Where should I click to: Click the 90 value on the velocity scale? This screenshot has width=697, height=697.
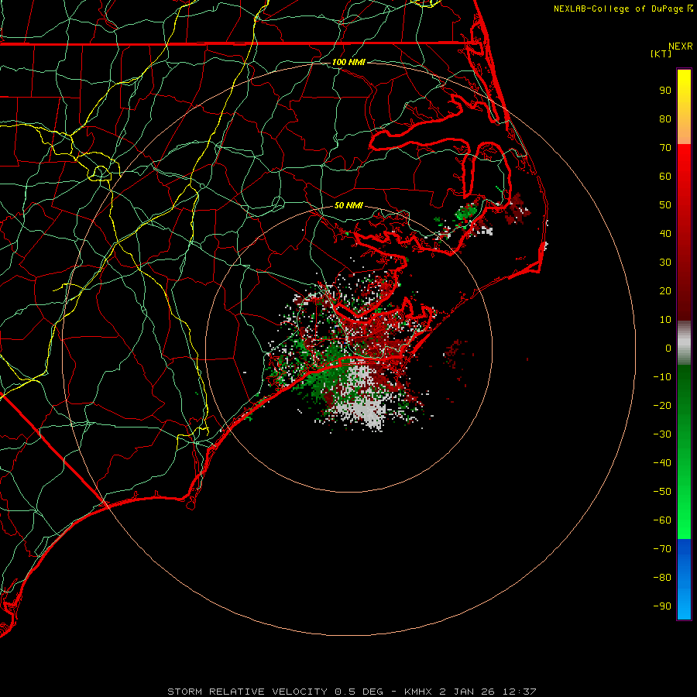[665, 91]
